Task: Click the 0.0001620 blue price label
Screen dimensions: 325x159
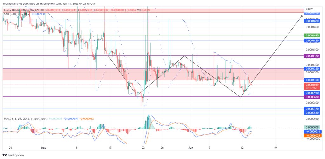Action: (x=312, y=41)
